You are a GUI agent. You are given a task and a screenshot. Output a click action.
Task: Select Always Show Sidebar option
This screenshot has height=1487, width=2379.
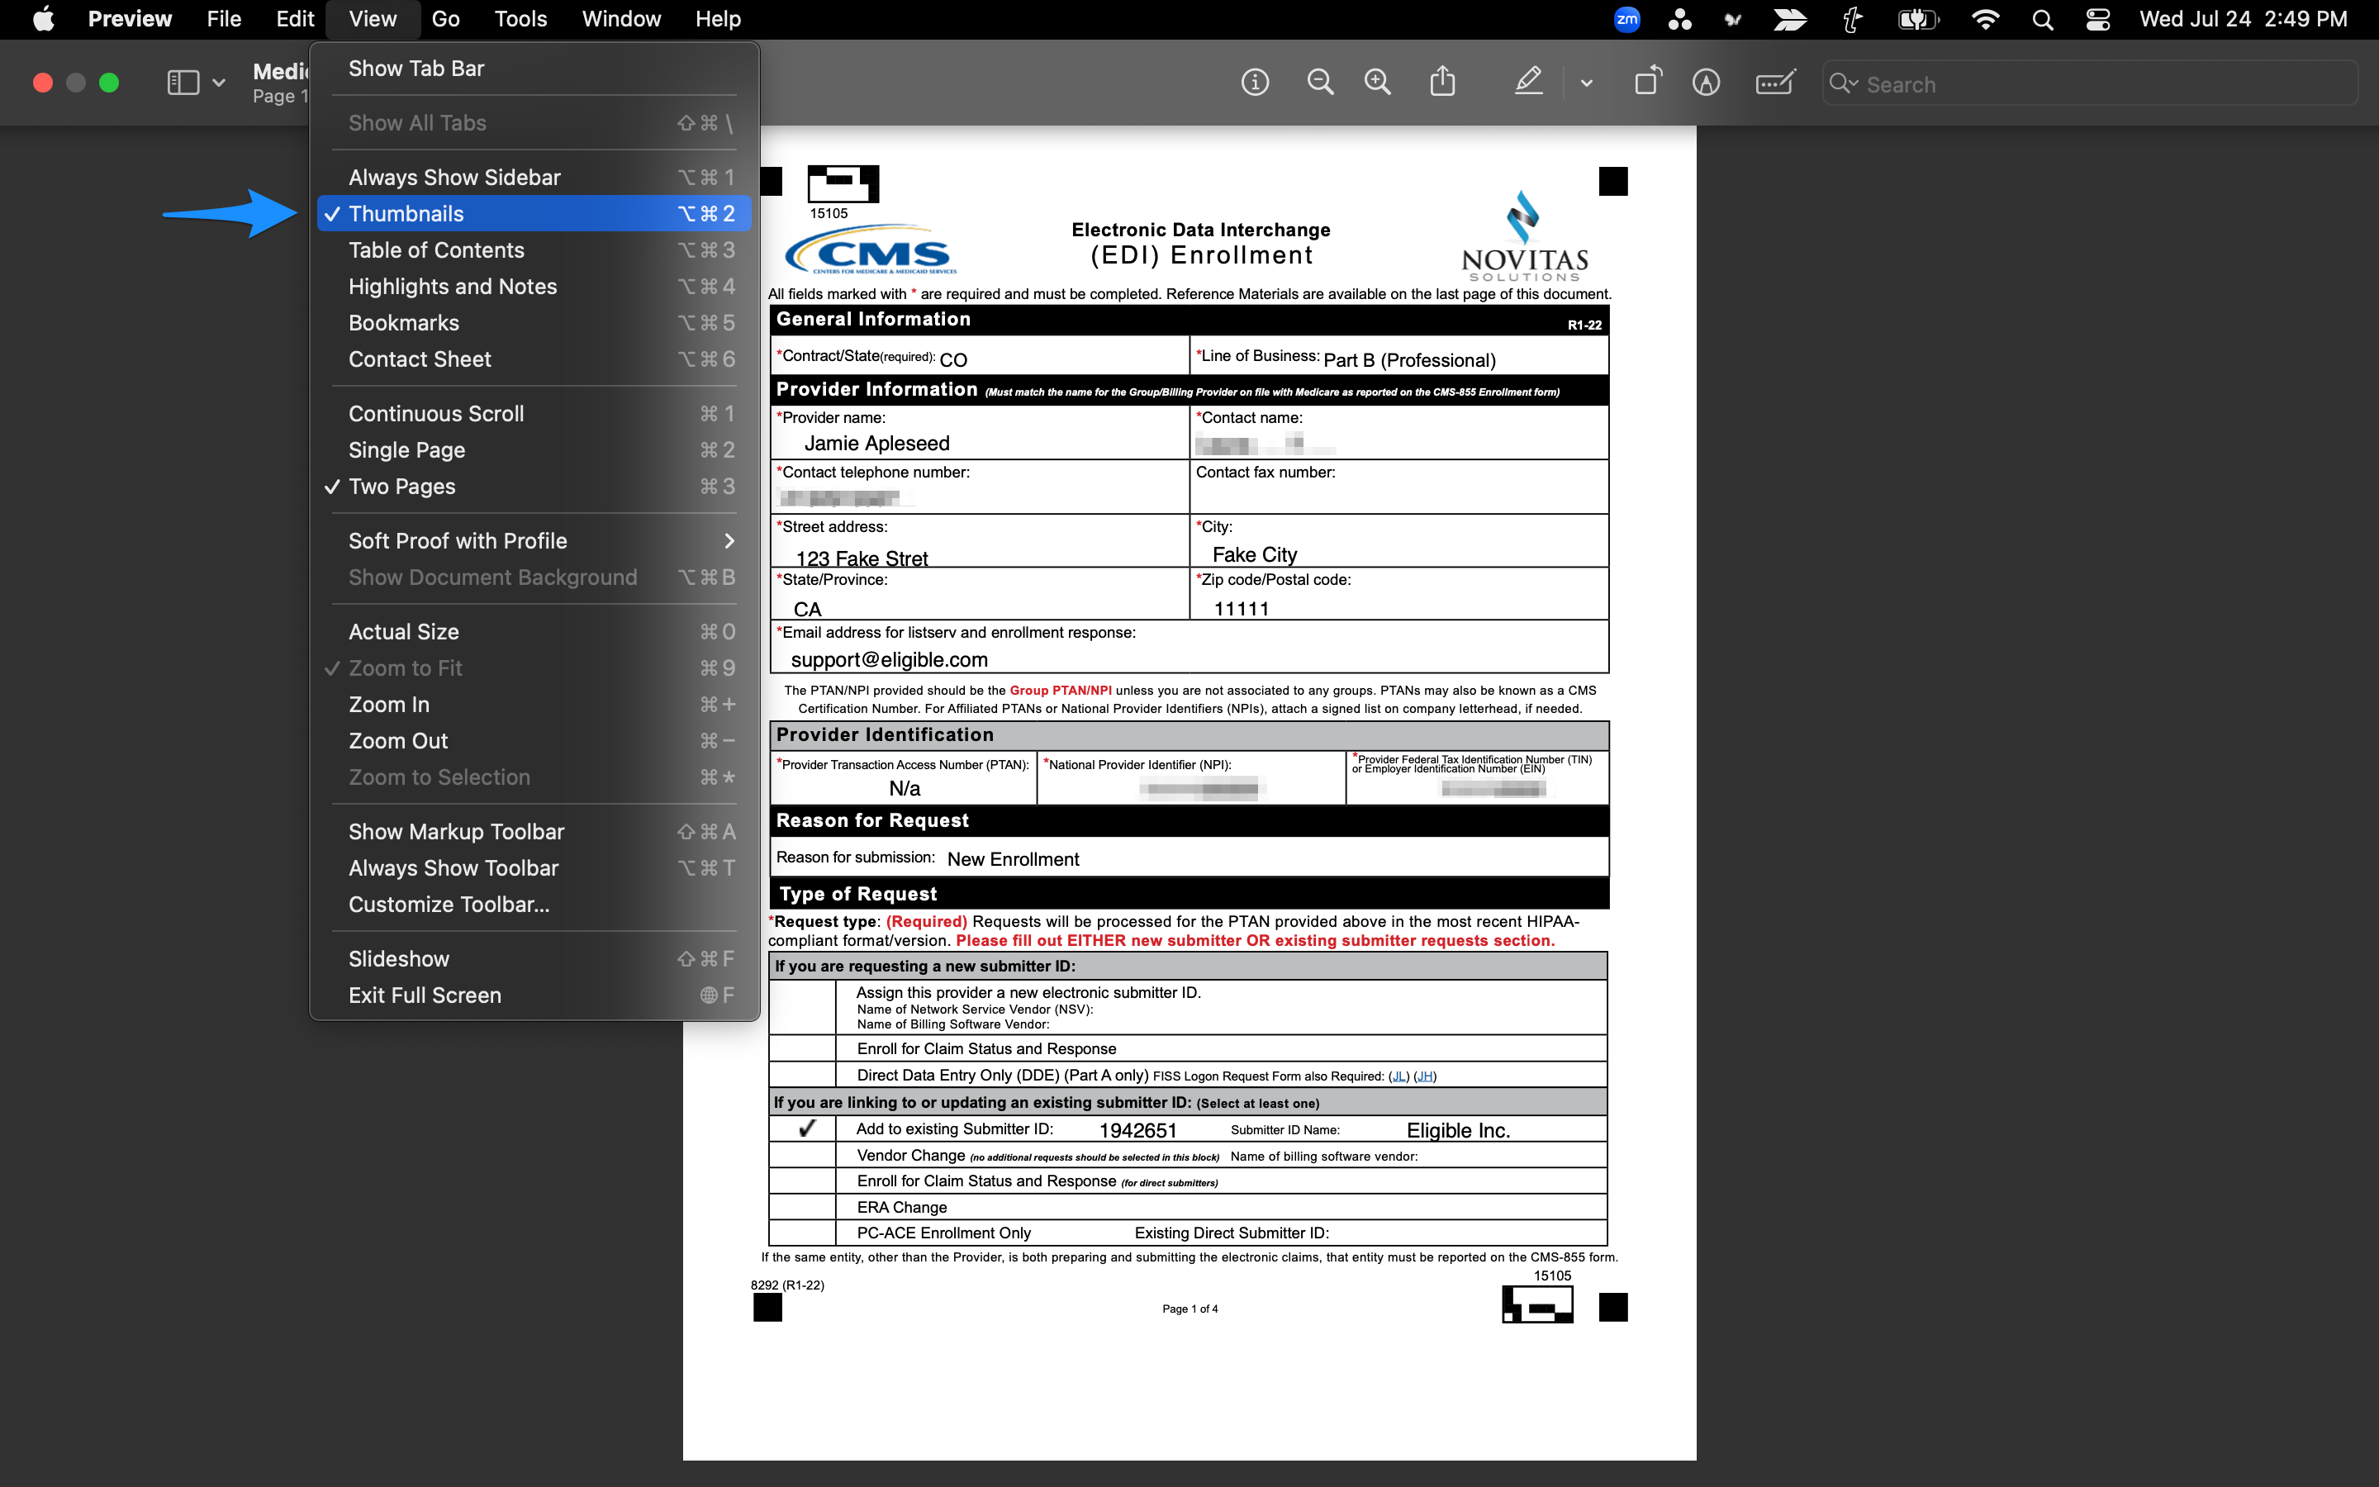point(534,177)
